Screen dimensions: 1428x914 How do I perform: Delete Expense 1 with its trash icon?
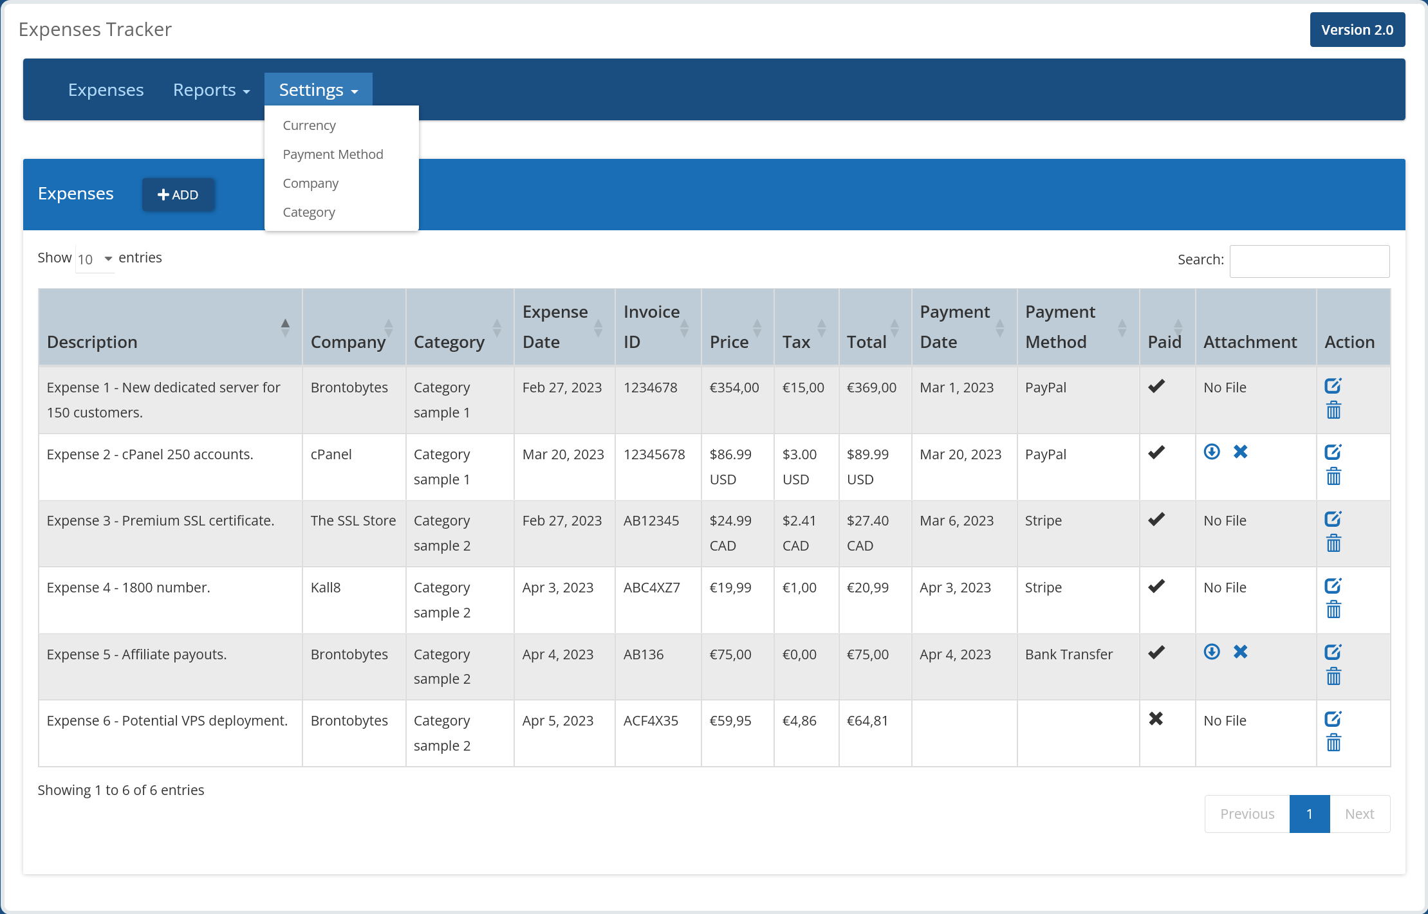point(1333,410)
